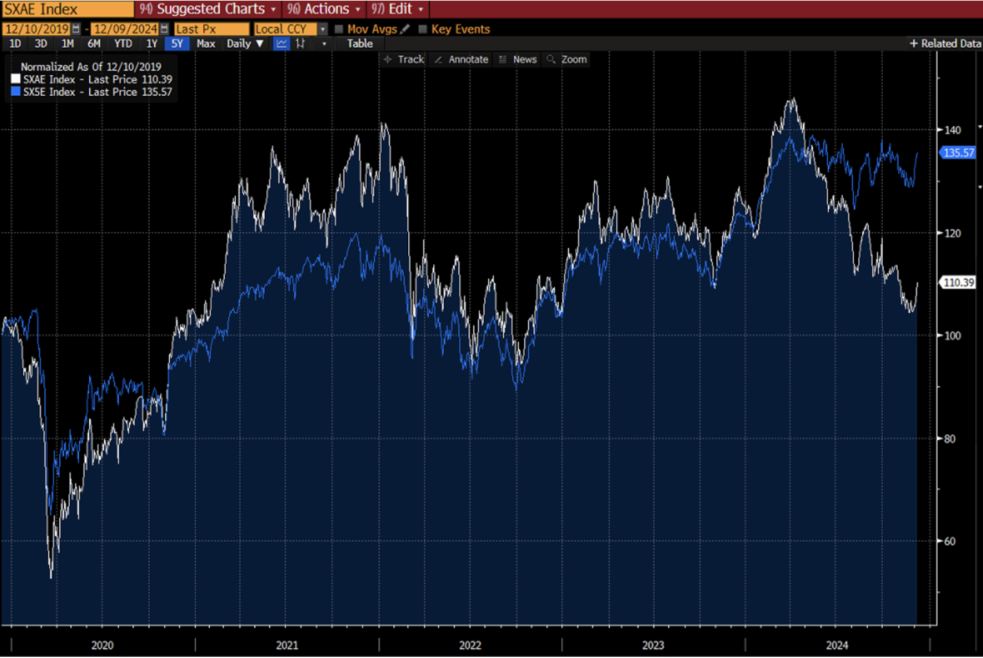Click the Track button label

coord(411,59)
